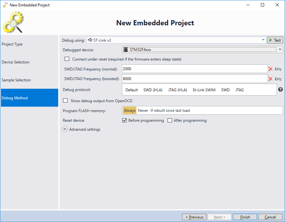Open the debug protocol help question mark

(280, 89)
